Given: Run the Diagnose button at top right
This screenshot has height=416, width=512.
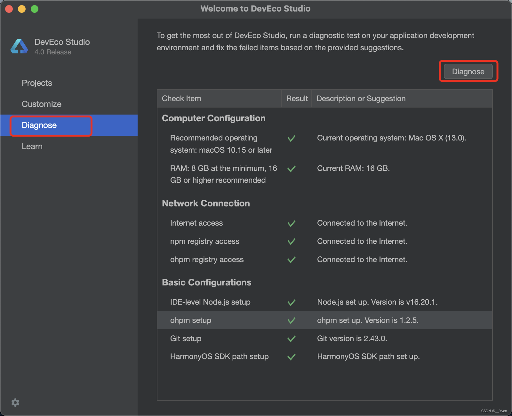Looking at the screenshot, I should [468, 71].
